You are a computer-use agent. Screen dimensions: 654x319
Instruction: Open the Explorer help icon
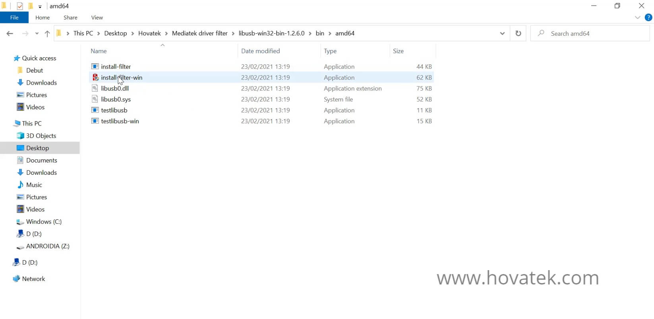pyautogui.click(x=648, y=17)
